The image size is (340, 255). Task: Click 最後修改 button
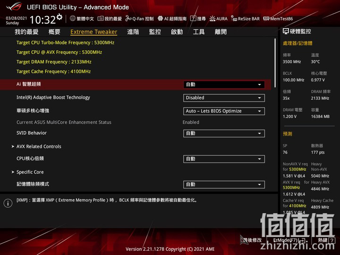(x=253, y=240)
